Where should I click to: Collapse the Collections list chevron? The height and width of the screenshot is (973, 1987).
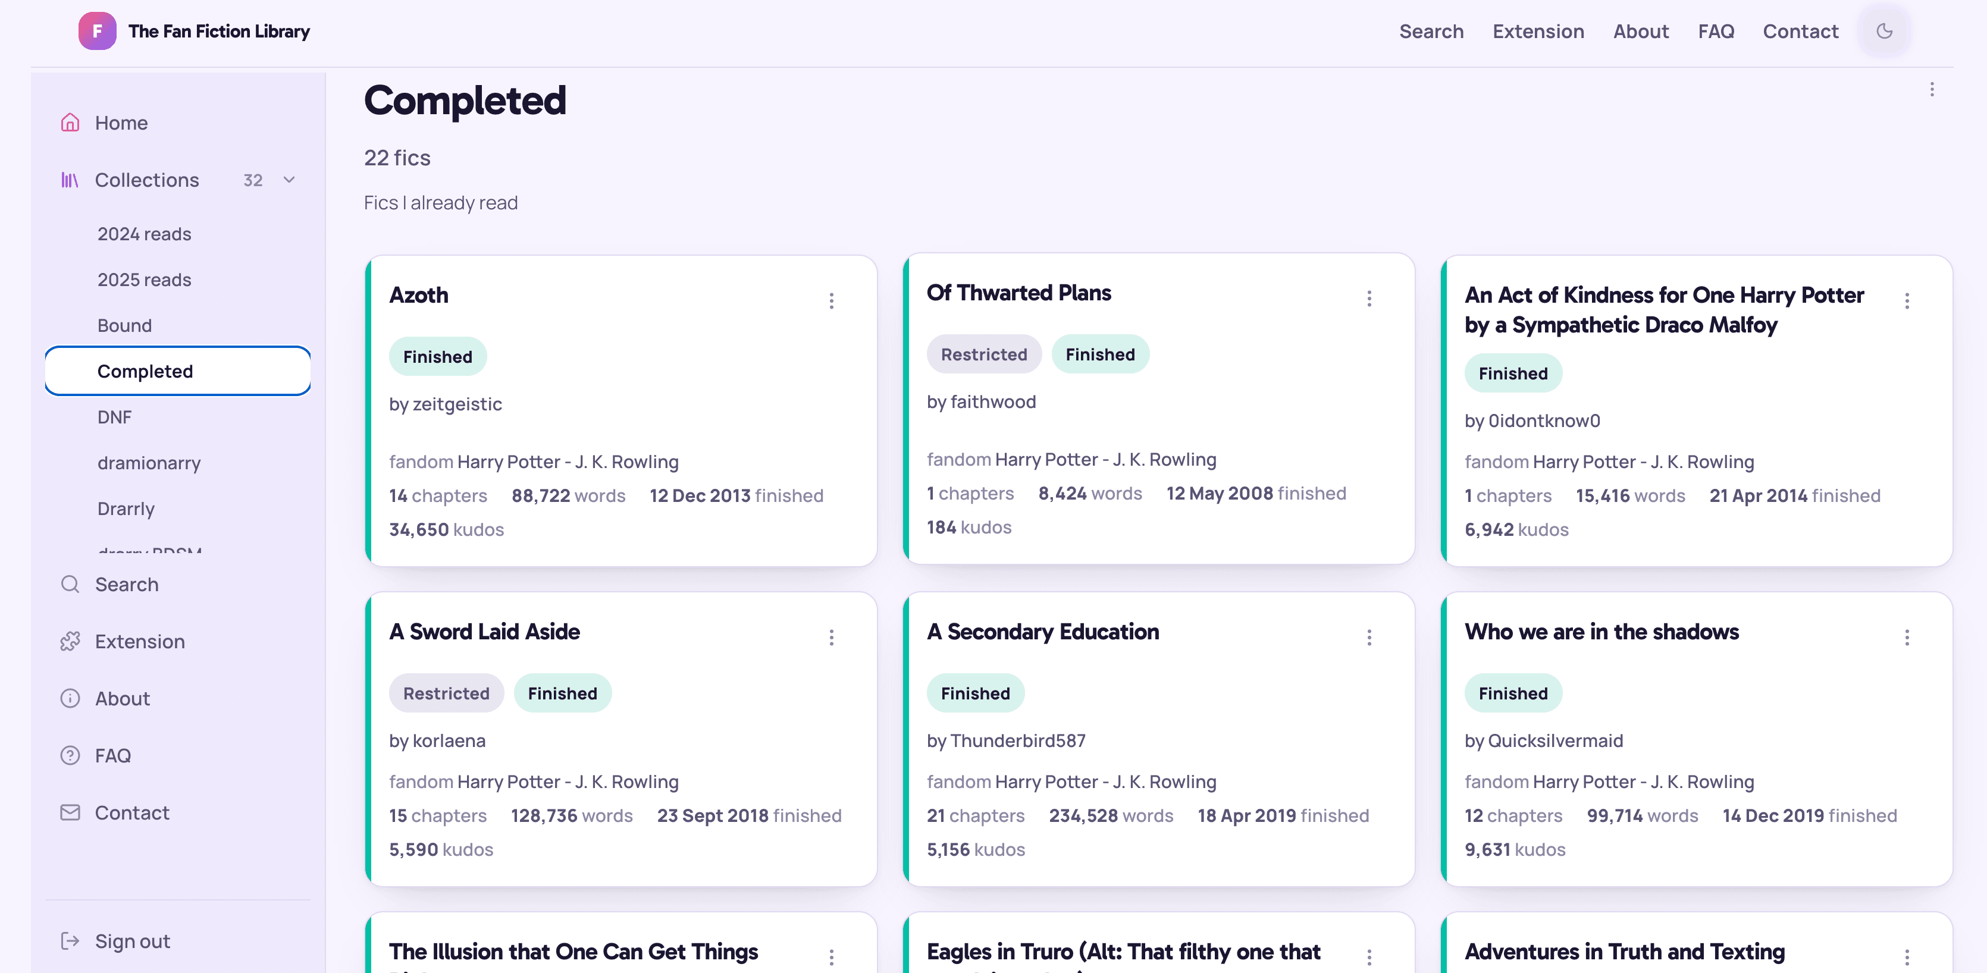(289, 180)
